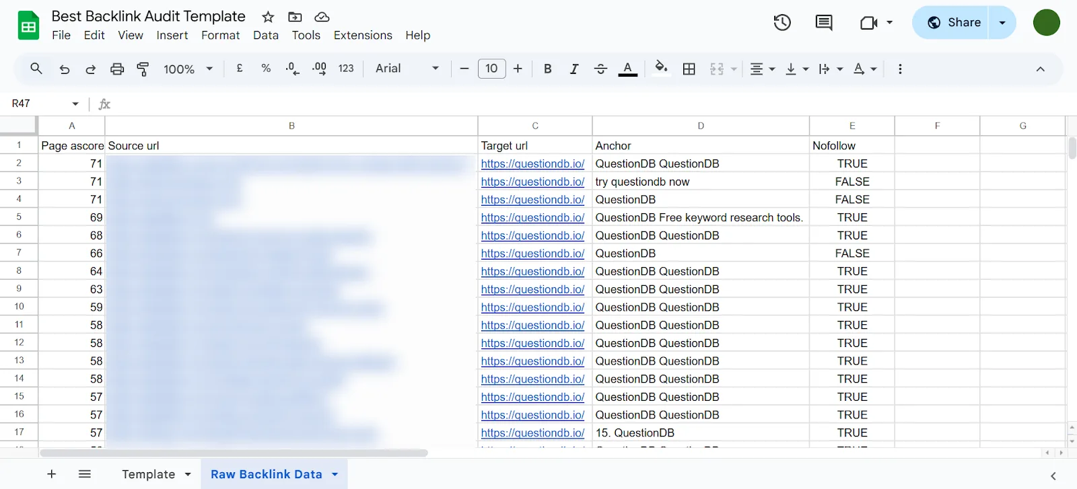This screenshot has height=489, width=1077.
Task: Open text rotation dropdown
Action: tap(865, 69)
